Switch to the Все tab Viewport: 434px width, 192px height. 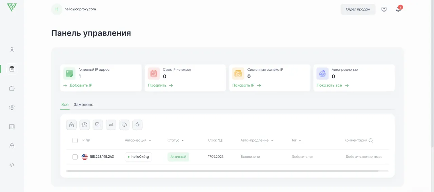pos(65,105)
